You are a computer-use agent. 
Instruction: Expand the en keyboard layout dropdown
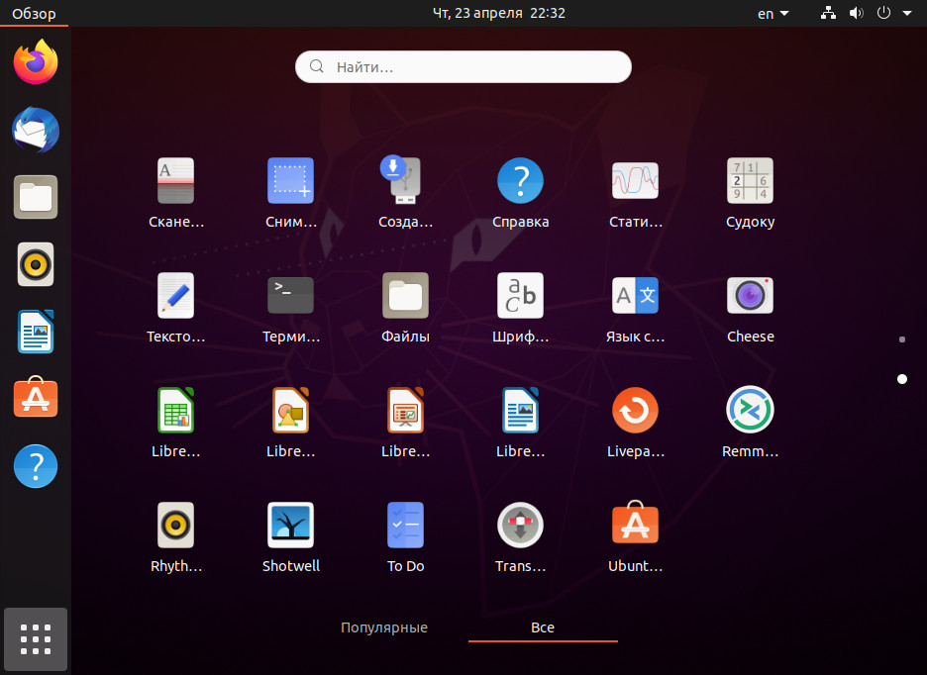[773, 13]
